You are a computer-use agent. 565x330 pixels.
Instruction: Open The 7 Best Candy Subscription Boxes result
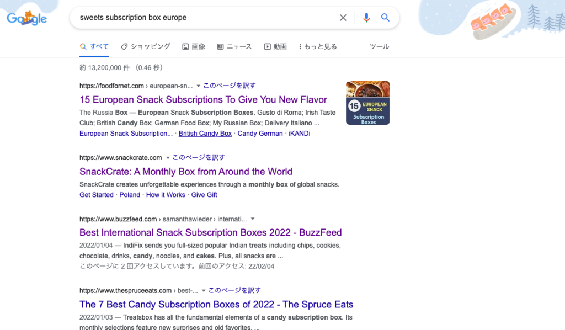[x=216, y=305]
